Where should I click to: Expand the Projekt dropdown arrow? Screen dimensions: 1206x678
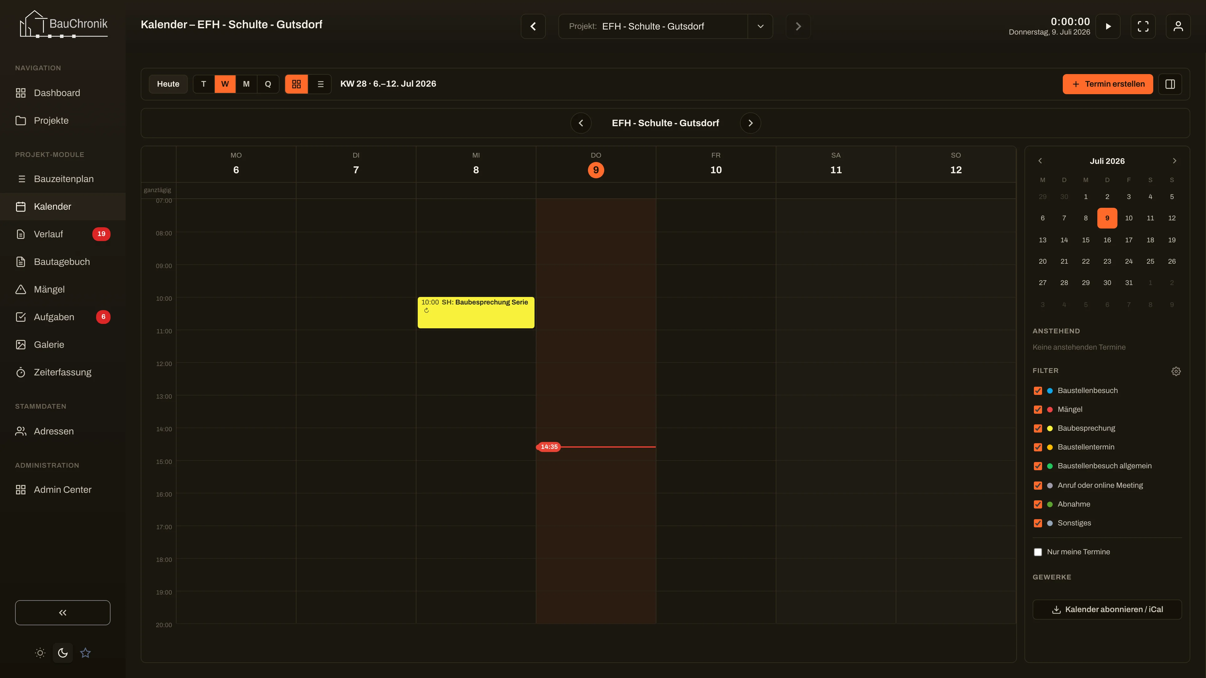click(760, 26)
